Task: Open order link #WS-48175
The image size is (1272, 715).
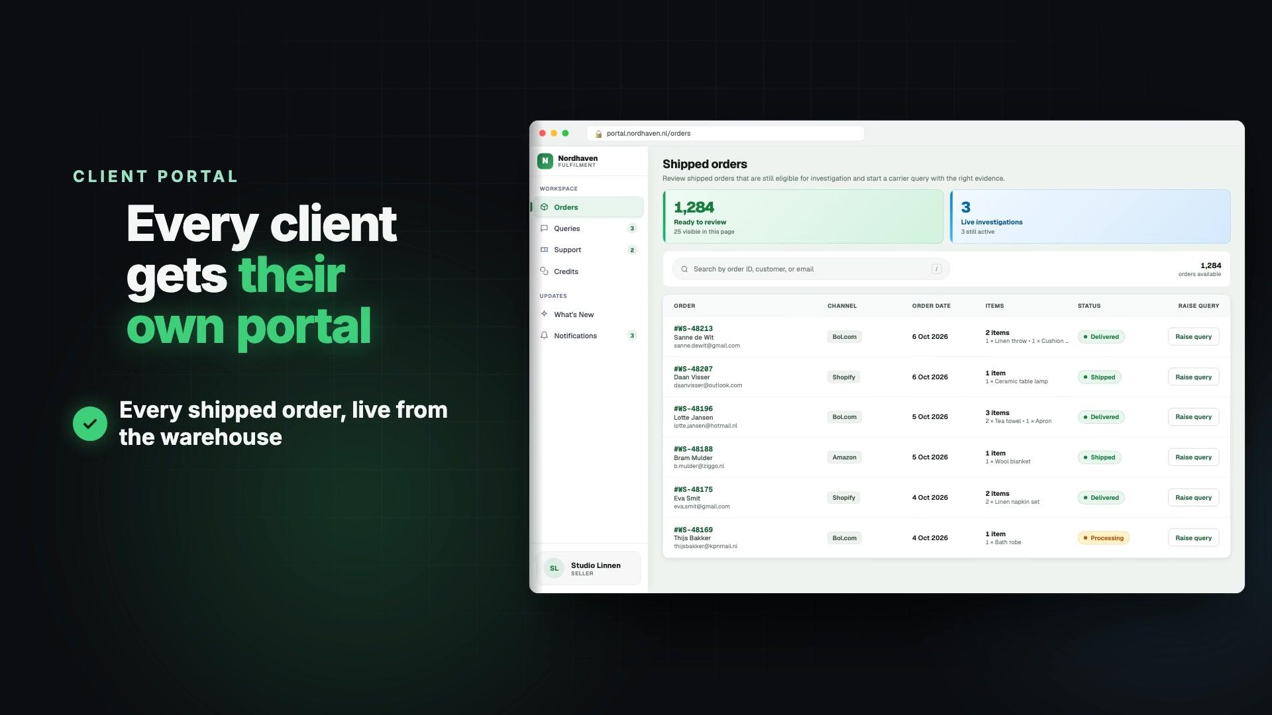Action: click(x=693, y=489)
